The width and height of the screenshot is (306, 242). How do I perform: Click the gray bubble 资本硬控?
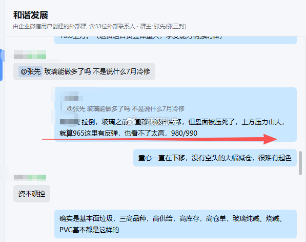[32, 194]
